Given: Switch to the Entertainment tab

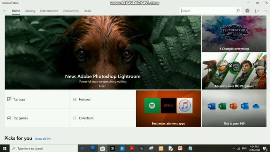Looking at the screenshot, I should tap(49, 11).
